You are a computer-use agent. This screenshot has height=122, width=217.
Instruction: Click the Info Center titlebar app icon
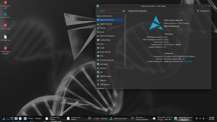point(98,6)
